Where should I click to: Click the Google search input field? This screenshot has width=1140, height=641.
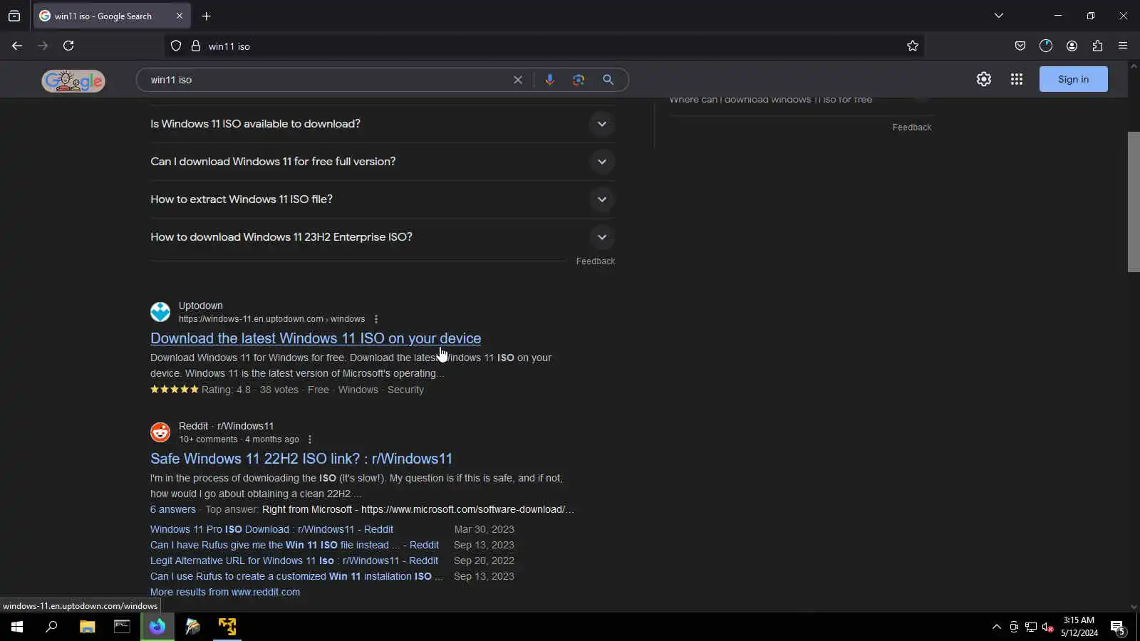point(328,80)
